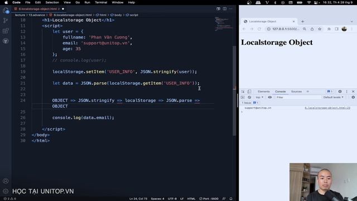Click the Ln 24, Col 73 position indicator
Viewport: 357px width, 201px height.
pos(138,199)
